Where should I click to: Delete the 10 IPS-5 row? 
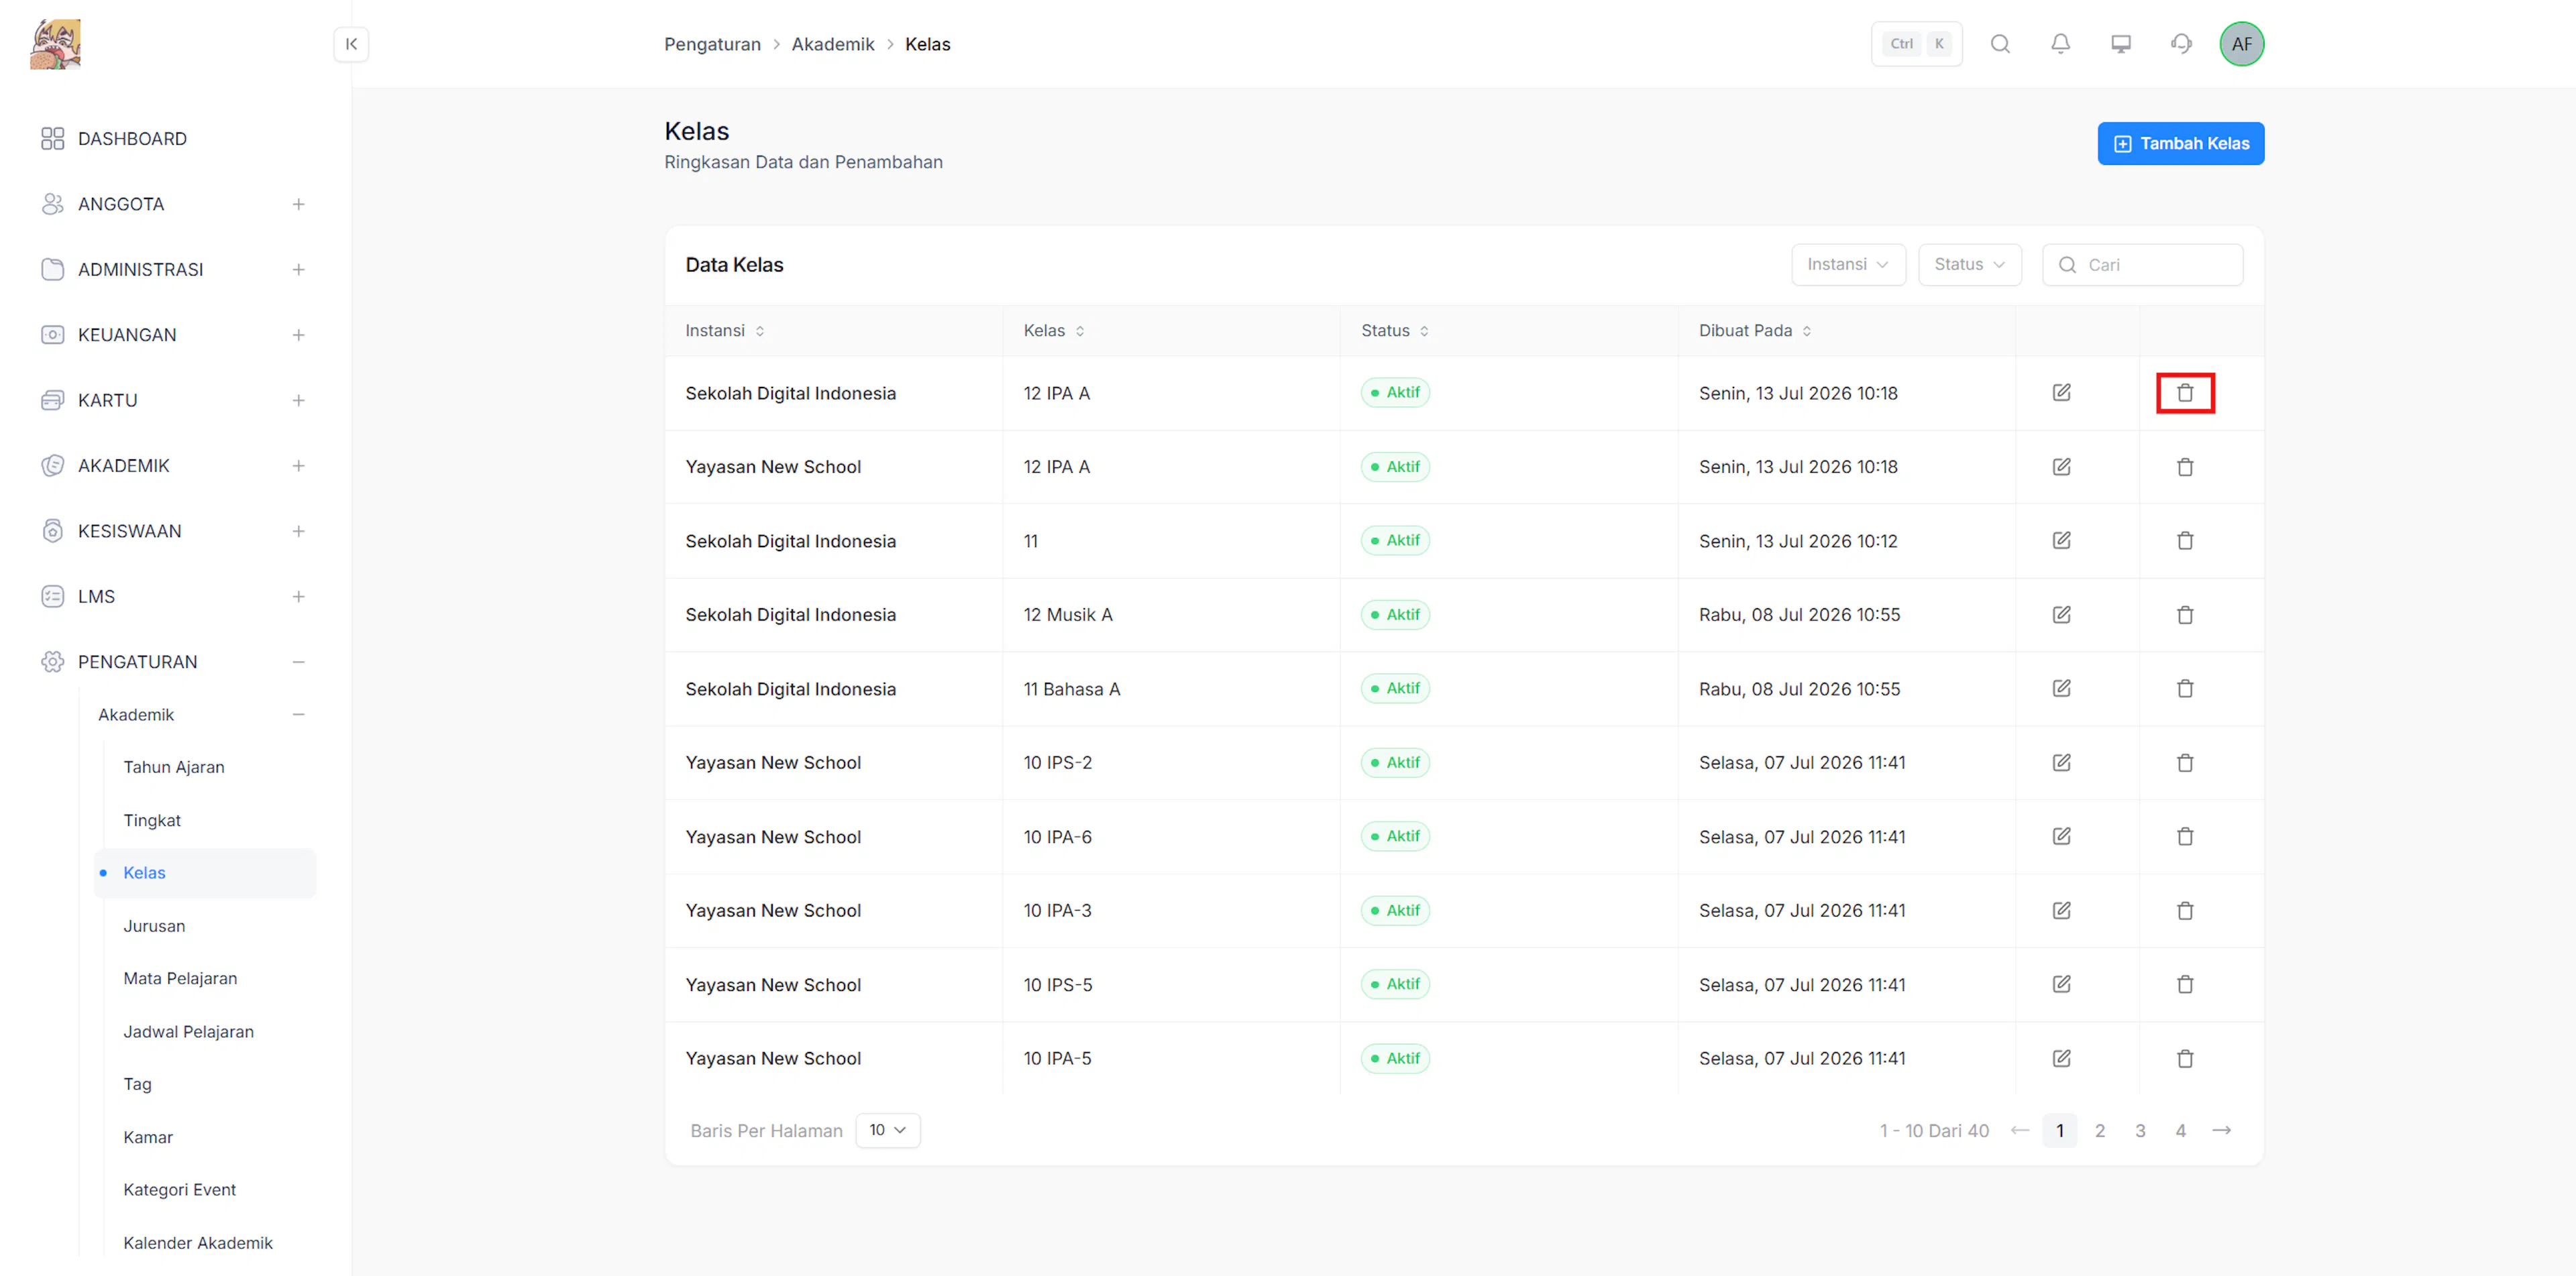pyautogui.click(x=2185, y=984)
